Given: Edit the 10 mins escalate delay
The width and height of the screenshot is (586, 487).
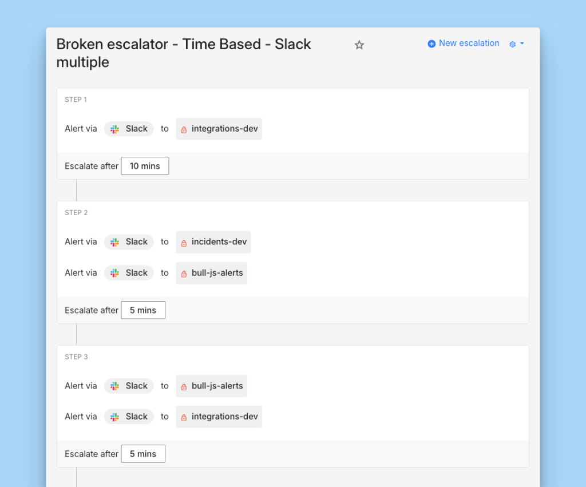Looking at the screenshot, I should pos(145,166).
